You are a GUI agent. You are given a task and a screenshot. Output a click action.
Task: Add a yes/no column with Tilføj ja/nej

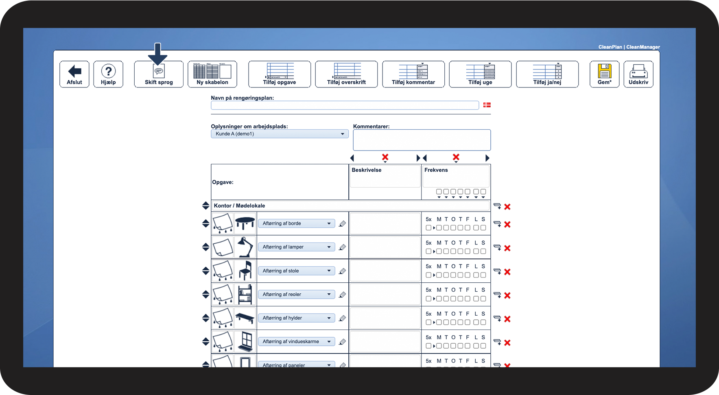point(547,74)
